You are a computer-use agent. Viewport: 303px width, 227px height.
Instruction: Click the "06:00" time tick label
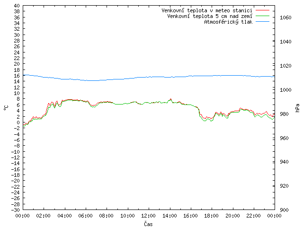[85, 216]
